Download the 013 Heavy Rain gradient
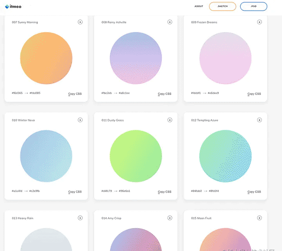 point(80,218)
